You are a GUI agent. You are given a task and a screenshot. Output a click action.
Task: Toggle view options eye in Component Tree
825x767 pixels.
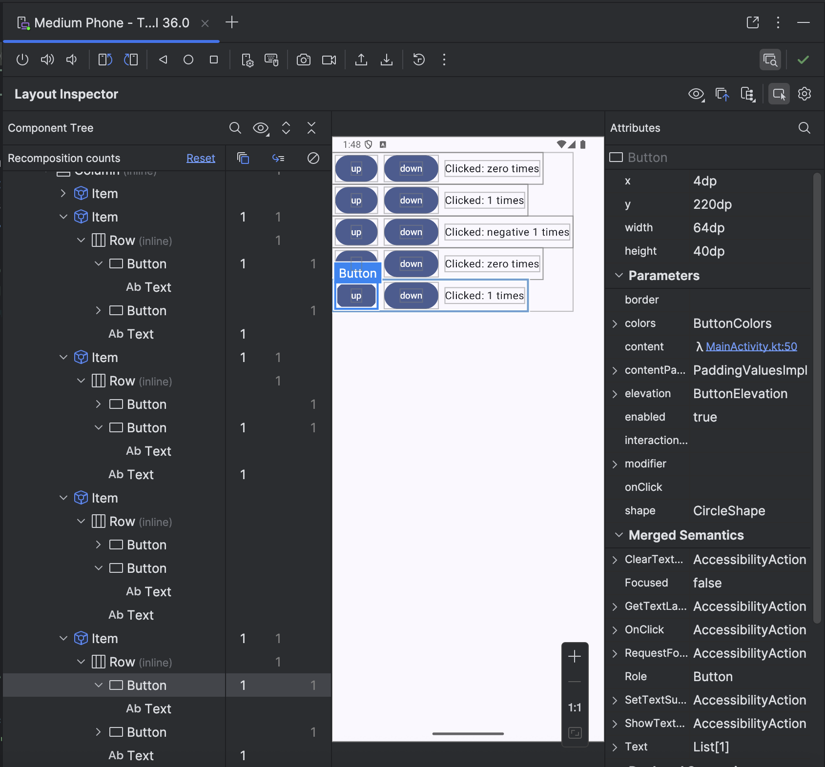(x=260, y=128)
